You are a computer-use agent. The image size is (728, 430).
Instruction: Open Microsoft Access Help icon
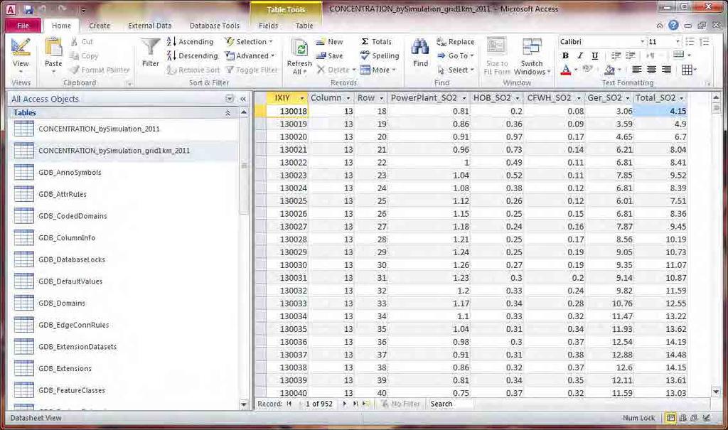tap(673, 25)
